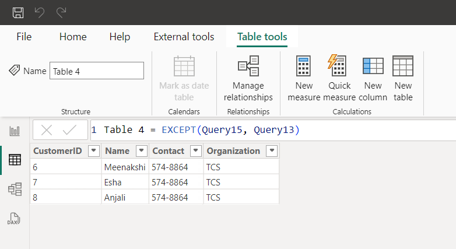This screenshot has width=456, height=249.
Task: Open DAX query view in sidebar
Action: tap(15, 219)
